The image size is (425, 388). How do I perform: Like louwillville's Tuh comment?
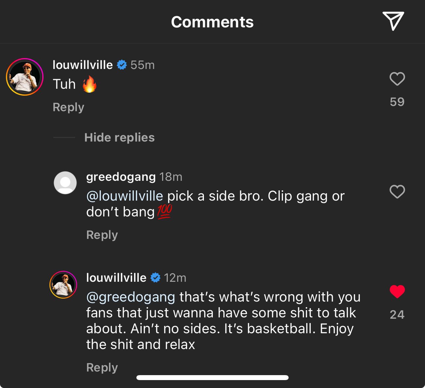[x=397, y=79]
